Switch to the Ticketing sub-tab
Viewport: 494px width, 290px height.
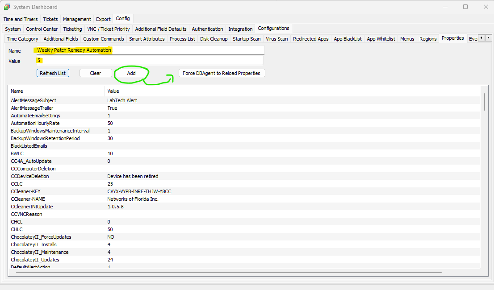[72, 29]
